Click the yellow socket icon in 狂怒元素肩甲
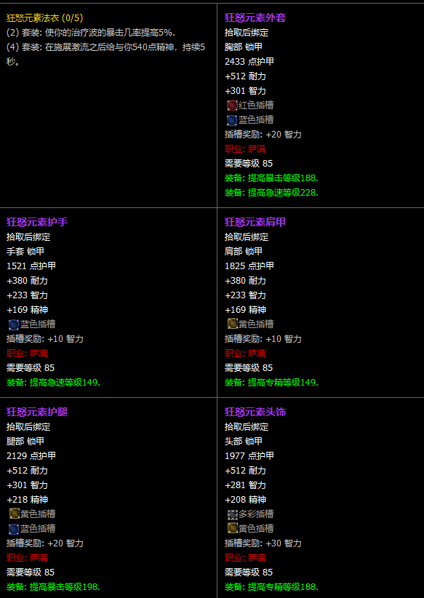The image size is (424, 598). [x=232, y=324]
